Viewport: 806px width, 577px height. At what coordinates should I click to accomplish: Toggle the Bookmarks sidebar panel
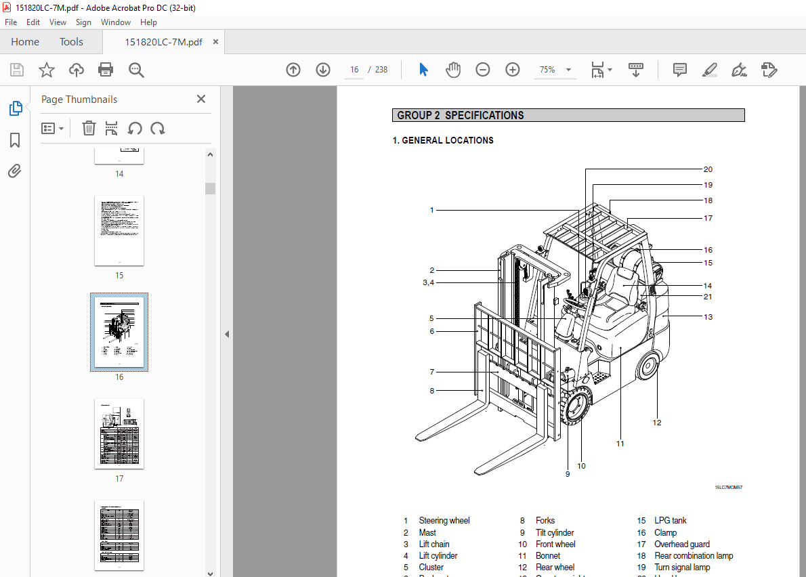coord(15,140)
